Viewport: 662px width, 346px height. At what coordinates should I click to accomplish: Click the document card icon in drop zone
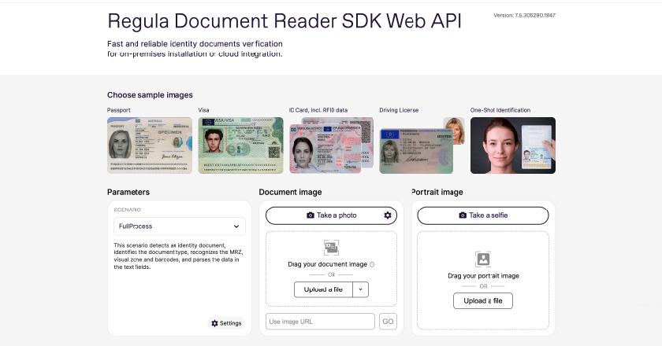pyautogui.click(x=331, y=247)
